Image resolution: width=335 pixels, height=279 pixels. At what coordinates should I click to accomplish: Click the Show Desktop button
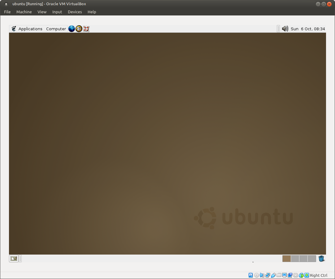(x=14, y=259)
